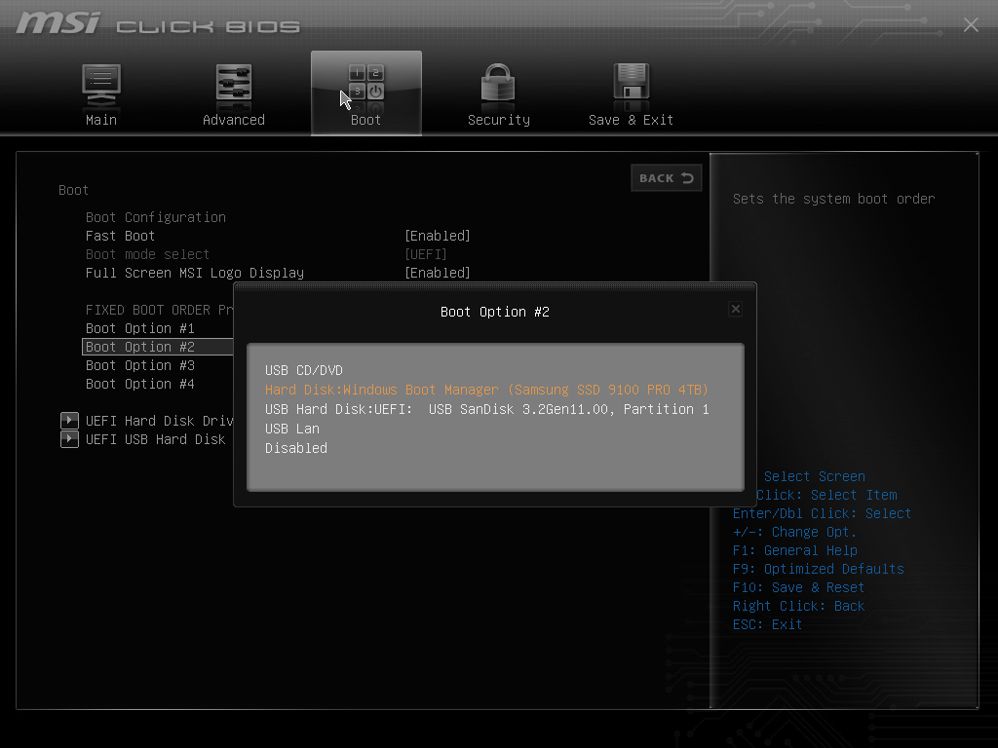Click the Boot numbered-keys icon
This screenshot has width=998, height=748.
click(366, 84)
